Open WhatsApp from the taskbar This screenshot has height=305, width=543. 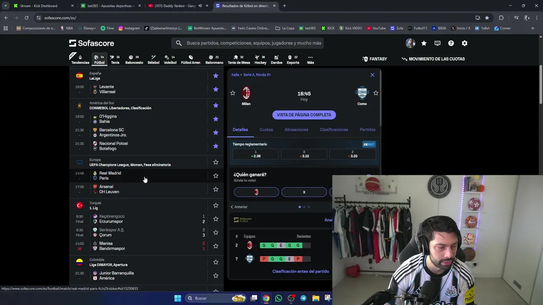pyautogui.click(x=278, y=298)
